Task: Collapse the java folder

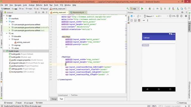Action: tap(7, 21)
